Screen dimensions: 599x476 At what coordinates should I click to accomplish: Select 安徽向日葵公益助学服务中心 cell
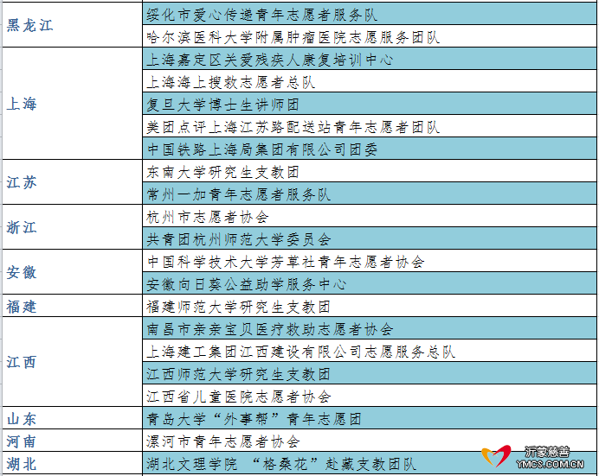pos(370,283)
